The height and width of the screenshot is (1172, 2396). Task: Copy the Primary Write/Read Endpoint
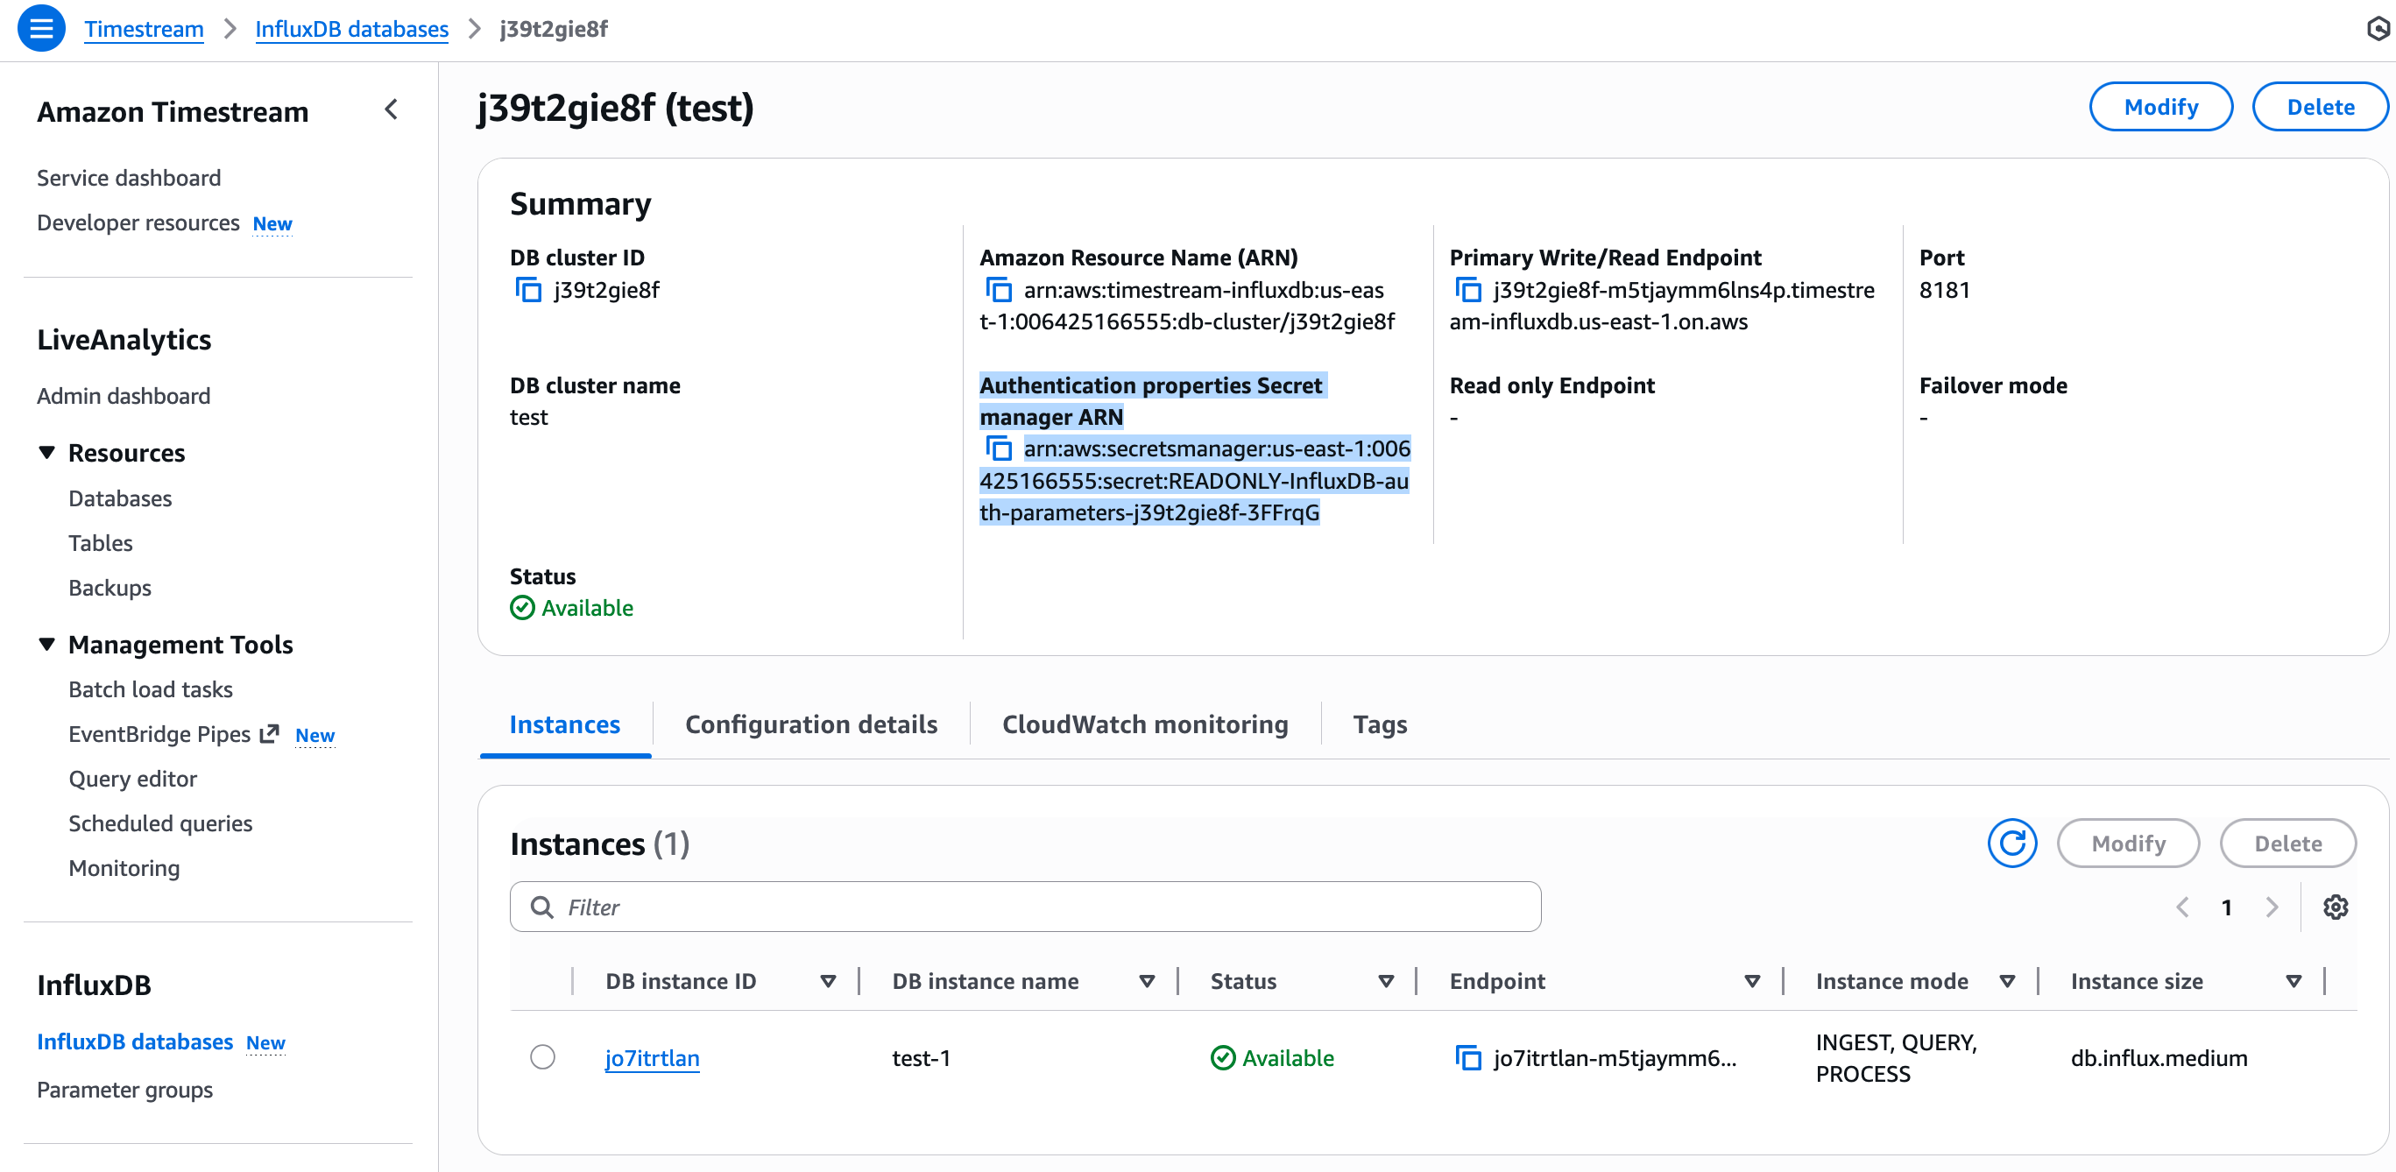(x=1467, y=290)
